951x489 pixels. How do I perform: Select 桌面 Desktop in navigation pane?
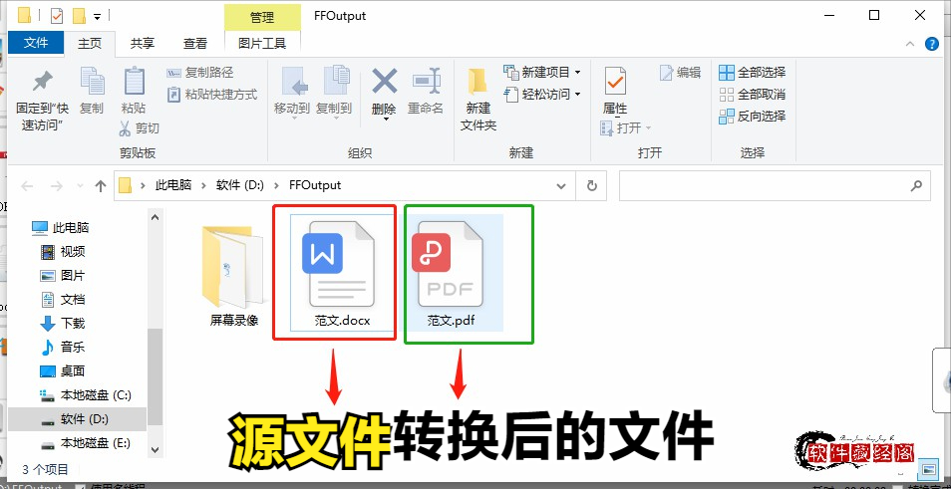(x=63, y=370)
